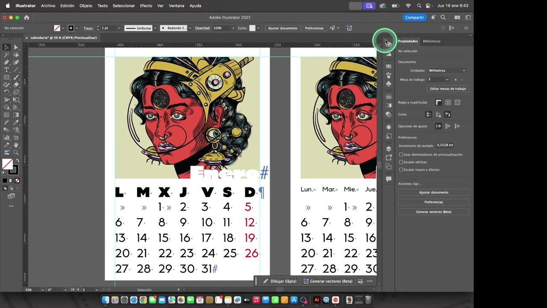The width and height of the screenshot is (547, 308).
Task: Select the Hand tool
Action: click(16, 145)
